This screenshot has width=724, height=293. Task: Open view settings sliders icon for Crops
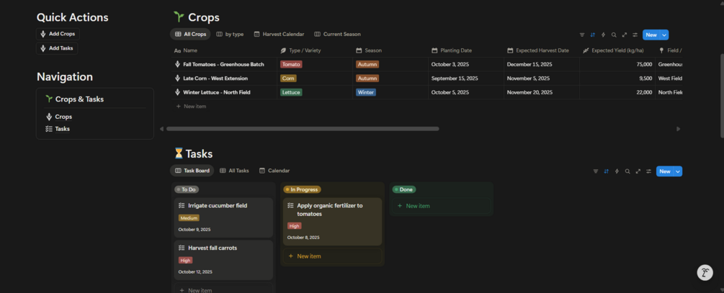[x=635, y=35]
